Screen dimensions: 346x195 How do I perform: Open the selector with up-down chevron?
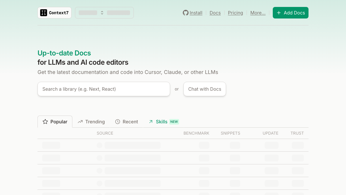coord(102,13)
